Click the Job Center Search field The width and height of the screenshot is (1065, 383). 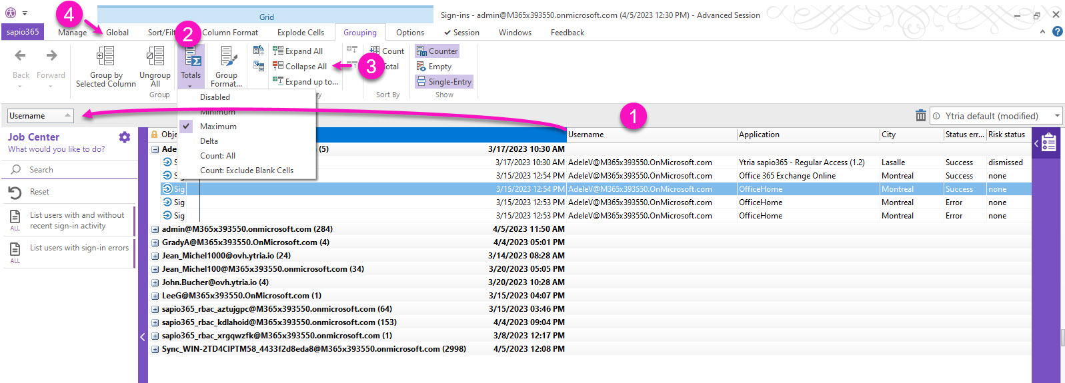pos(69,170)
